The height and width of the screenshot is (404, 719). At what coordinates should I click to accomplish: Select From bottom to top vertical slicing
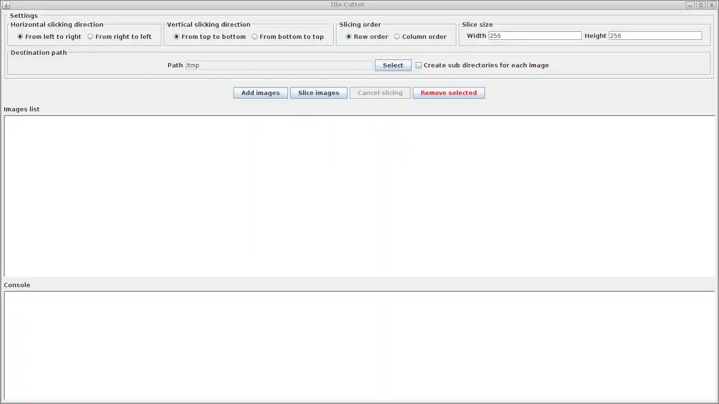tap(254, 36)
